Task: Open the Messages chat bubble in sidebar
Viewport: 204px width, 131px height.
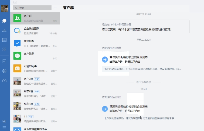Action: [4, 21]
